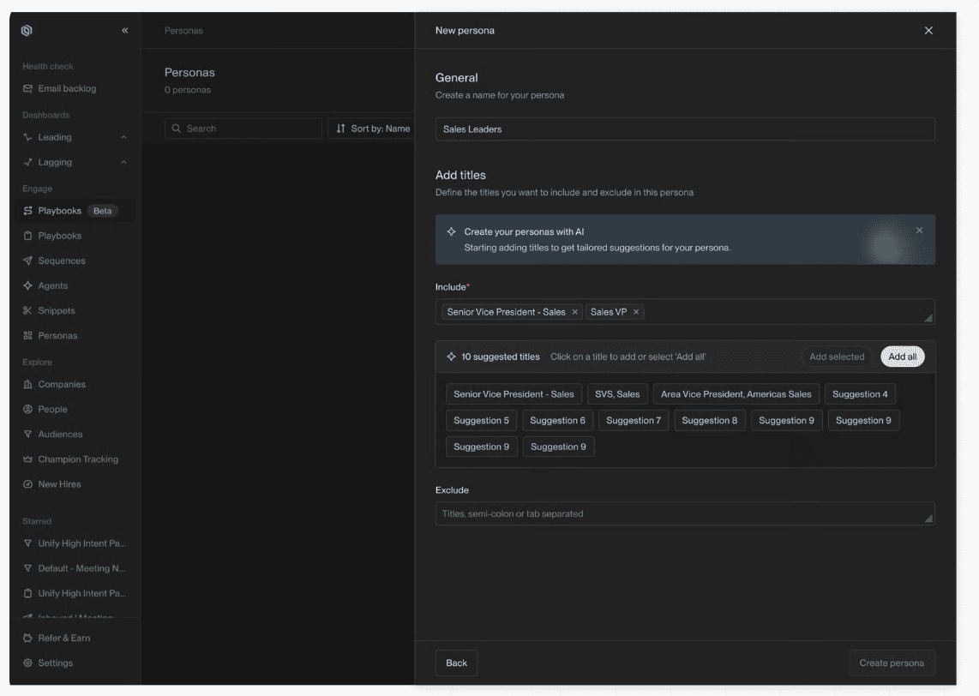Click the Snippets scissors icon
The image size is (979, 696).
click(27, 311)
